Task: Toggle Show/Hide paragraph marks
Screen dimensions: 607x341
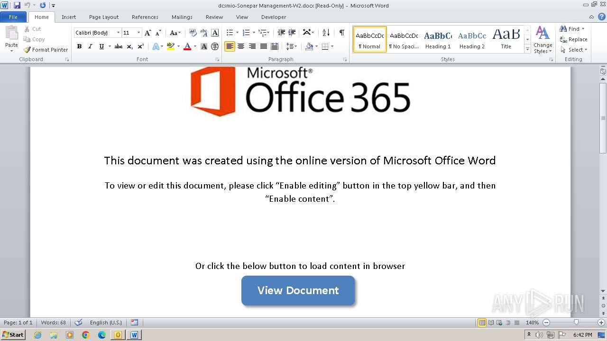Action: click(x=341, y=33)
